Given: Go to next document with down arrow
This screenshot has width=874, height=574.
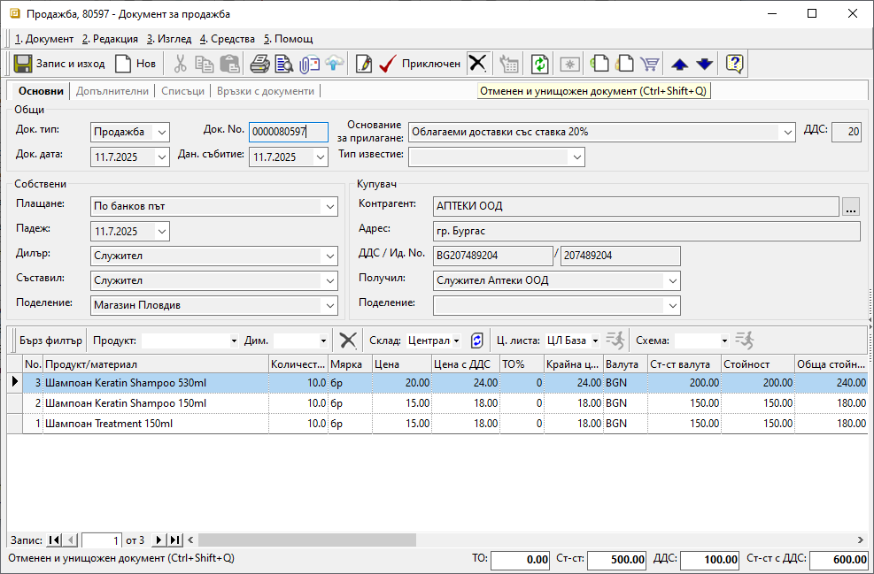Looking at the screenshot, I should [705, 64].
